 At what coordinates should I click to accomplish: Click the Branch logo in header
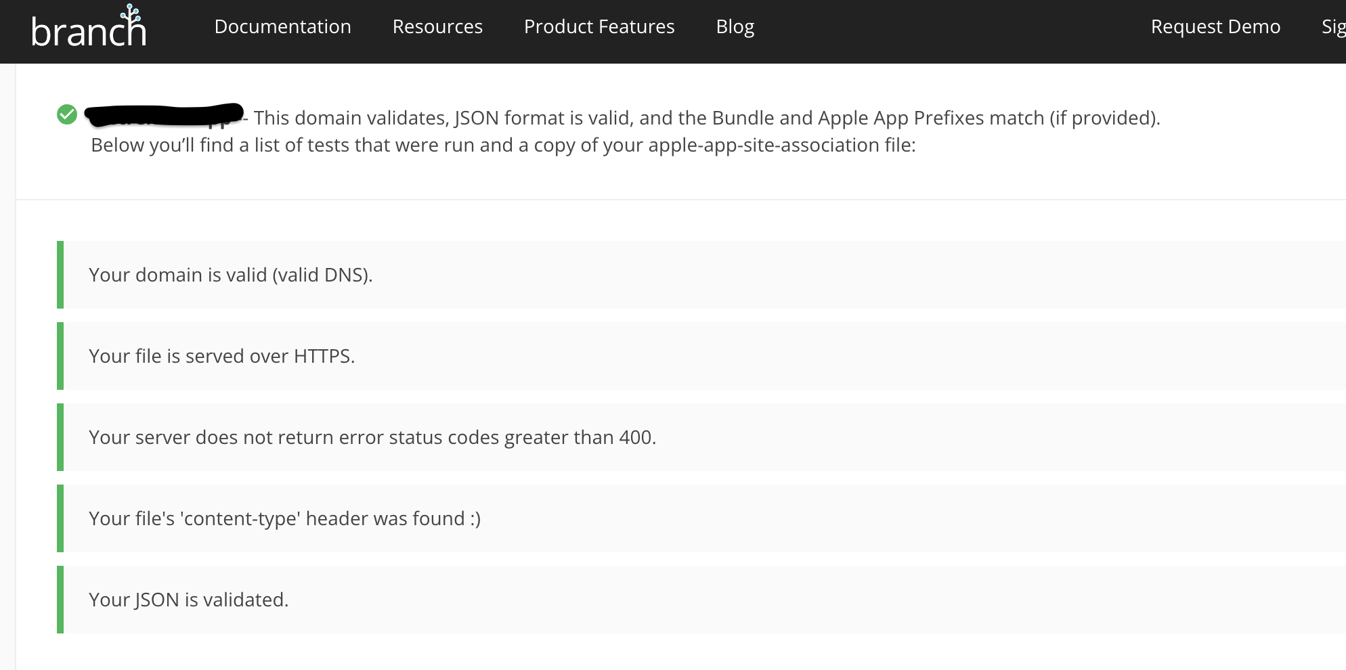click(x=89, y=27)
